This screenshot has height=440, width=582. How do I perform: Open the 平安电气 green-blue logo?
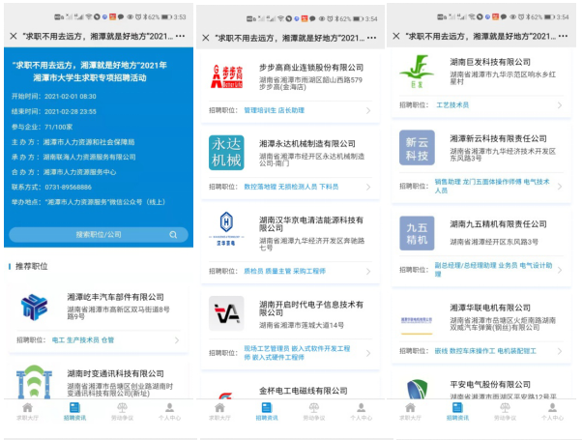[x=418, y=389]
